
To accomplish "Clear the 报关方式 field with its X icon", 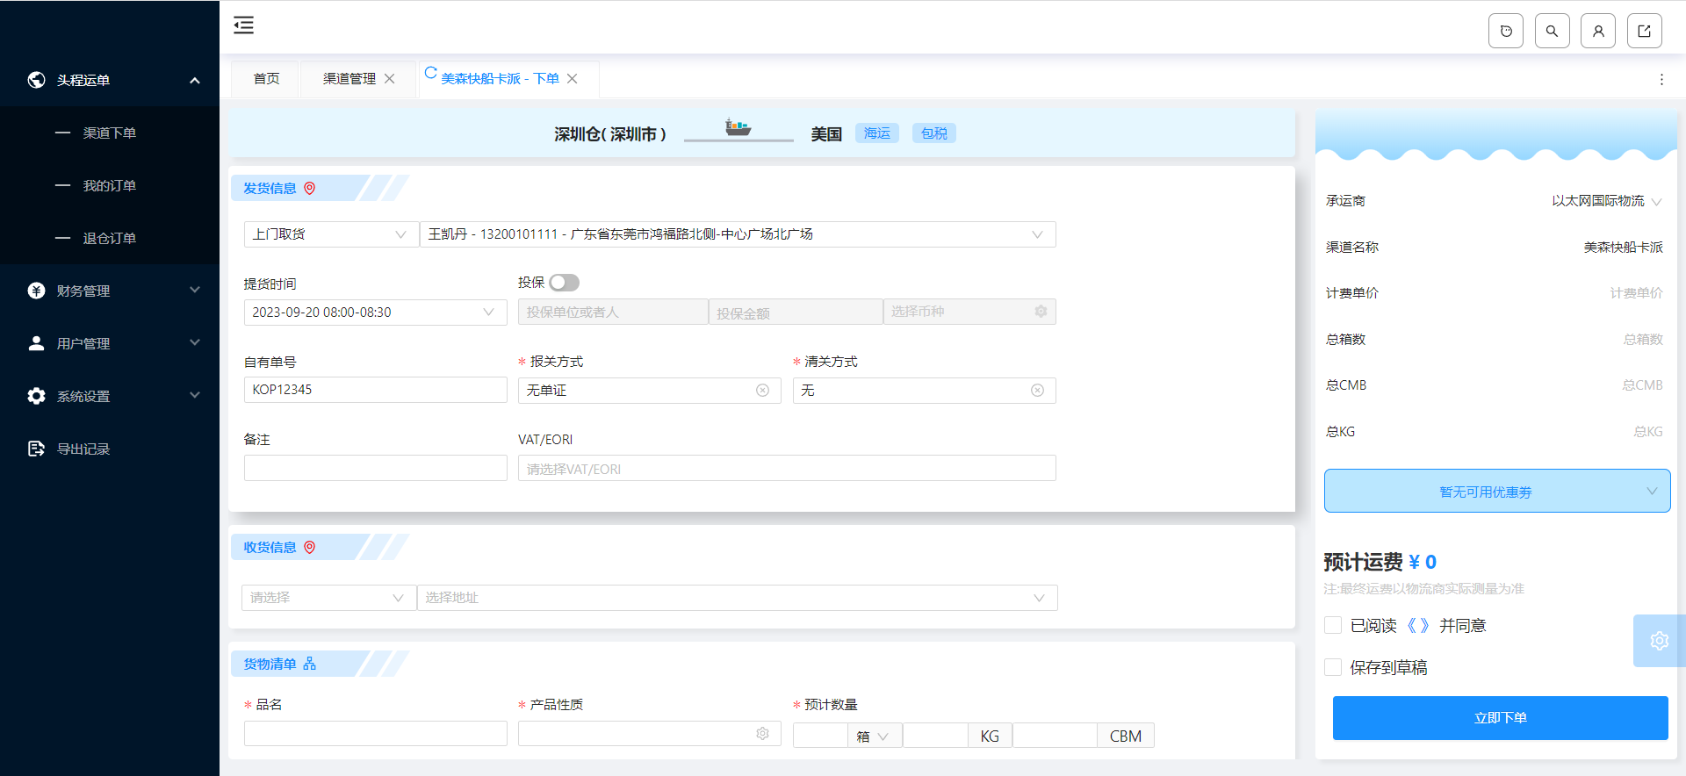I will 762,391.
